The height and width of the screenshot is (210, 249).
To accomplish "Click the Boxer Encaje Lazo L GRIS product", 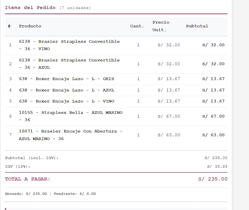I will (x=66, y=79).
